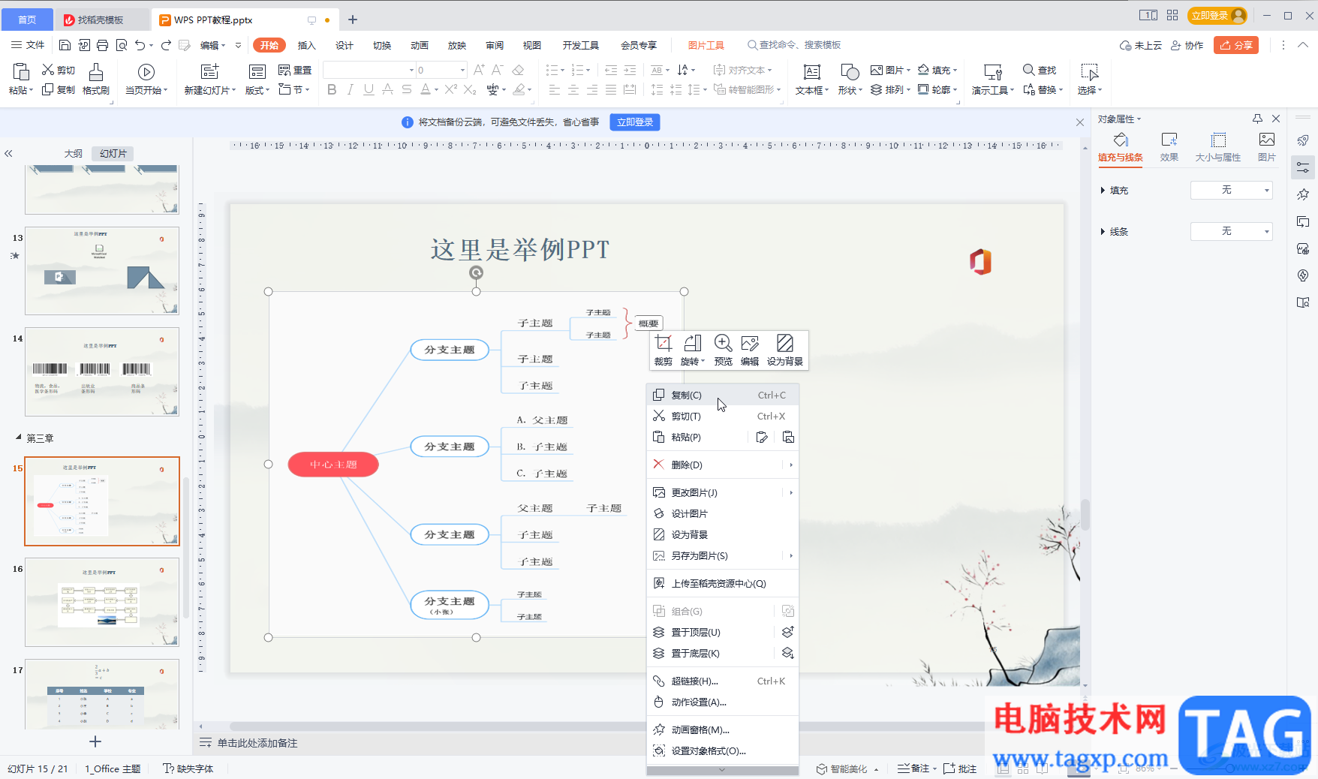
Task: Toggle Underline formatting
Action: coord(369,90)
